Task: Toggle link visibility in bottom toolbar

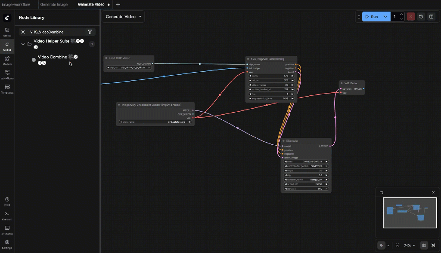Action: (x=433, y=245)
